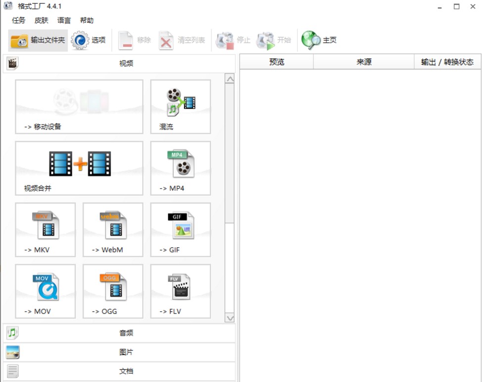Image resolution: width=482 pixels, height=382 pixels.
Task: Choose the -> MKV format icon
Action: tap(46, 229)
